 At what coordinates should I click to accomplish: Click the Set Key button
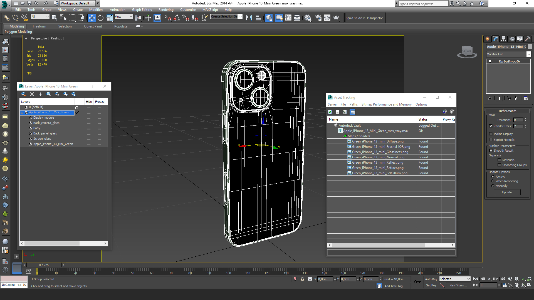[x=431, y=285]
